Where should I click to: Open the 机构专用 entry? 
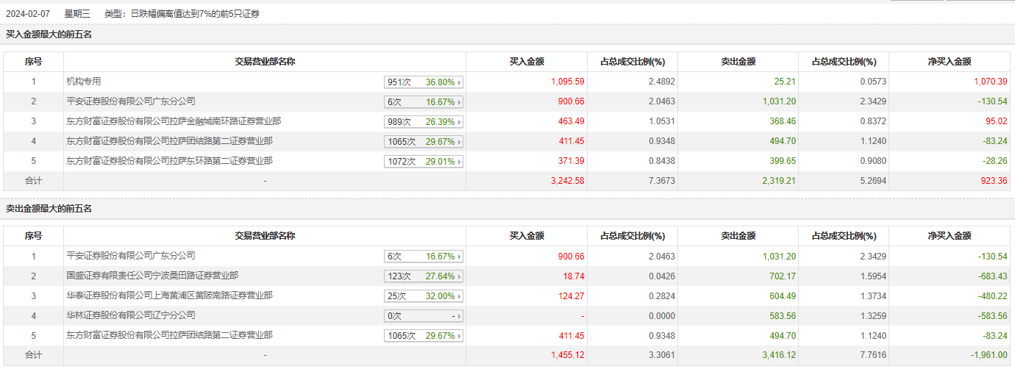click(84, 82)
